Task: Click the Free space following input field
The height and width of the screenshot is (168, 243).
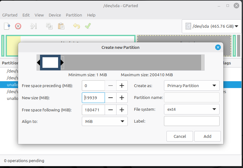Action: [93, 110]
